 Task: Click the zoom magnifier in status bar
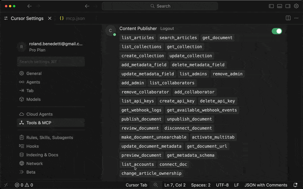pyautogui.click(x=156, y=185)
